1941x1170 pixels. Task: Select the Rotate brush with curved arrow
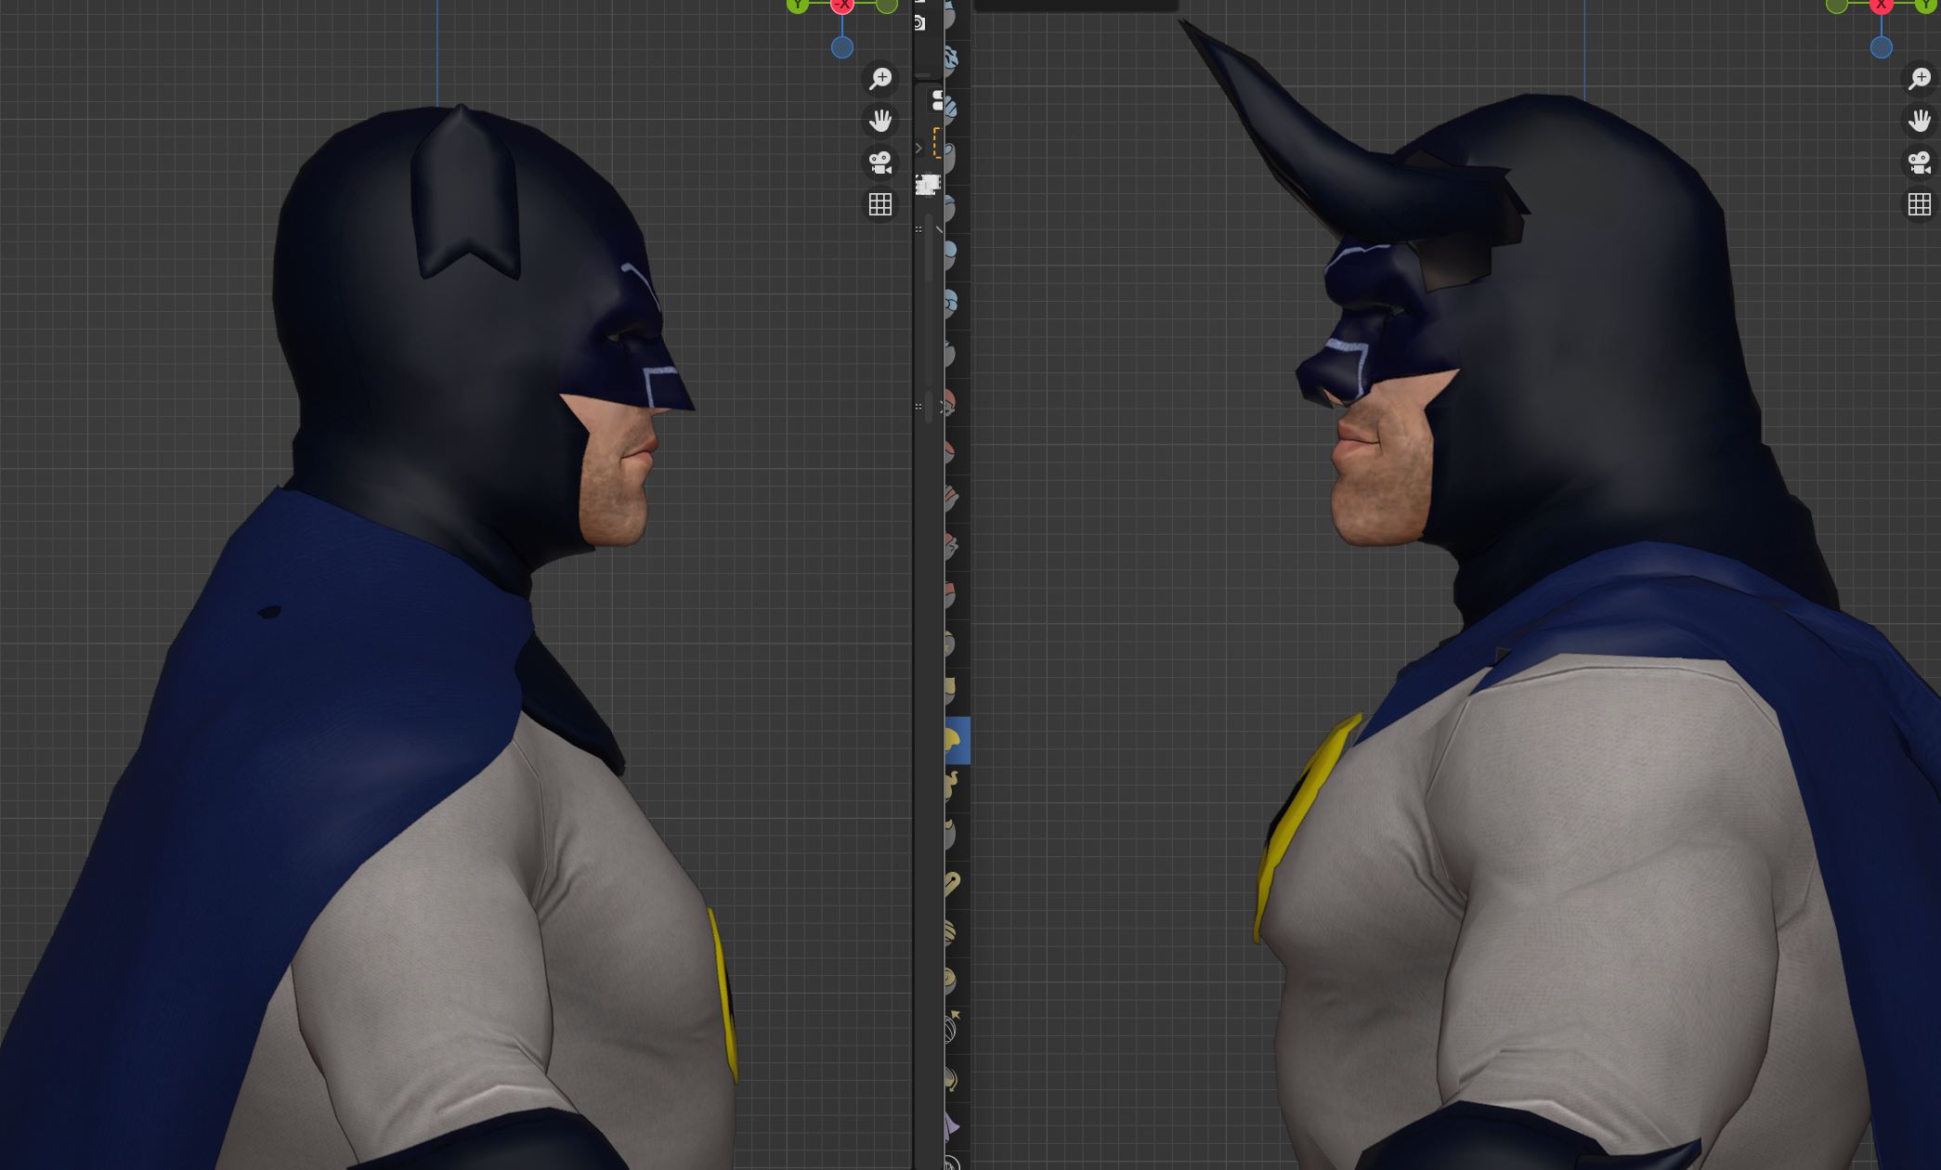coord(953,1077)
